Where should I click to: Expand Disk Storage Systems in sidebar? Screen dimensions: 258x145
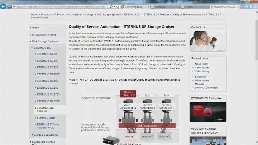[x=44, y=41]
